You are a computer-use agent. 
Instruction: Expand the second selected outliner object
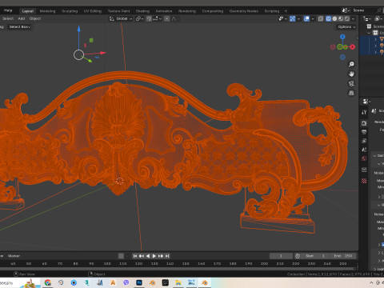point(375,46)
